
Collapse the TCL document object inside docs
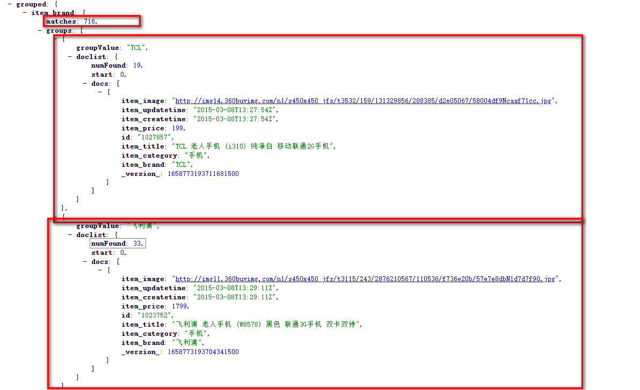tap(100, 92)
